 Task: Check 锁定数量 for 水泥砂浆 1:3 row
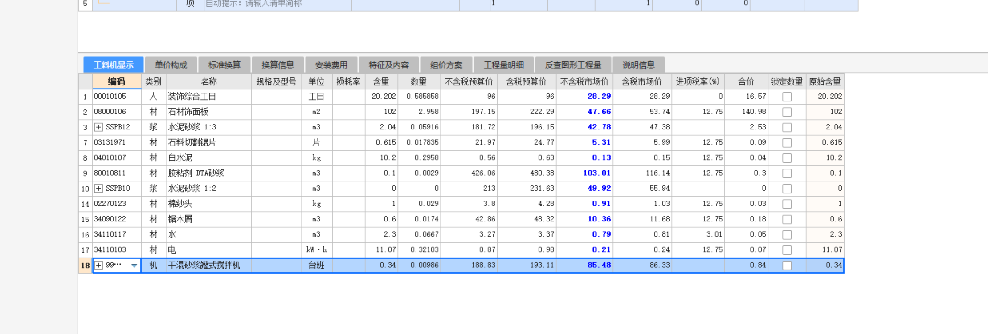787,127
